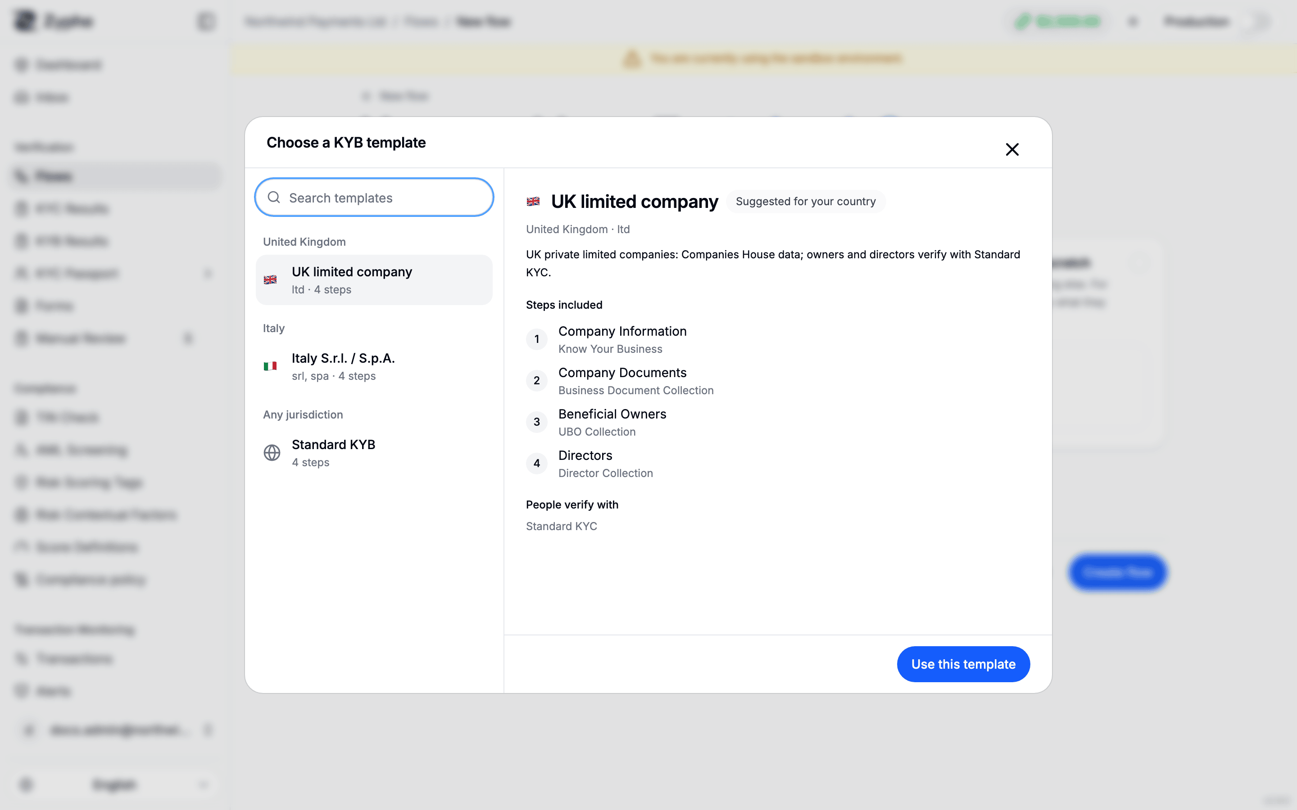This screenshot has height=810, width=1297.
Task: Click the 'Director Collection' subtitle
Action: pos(605,473)
